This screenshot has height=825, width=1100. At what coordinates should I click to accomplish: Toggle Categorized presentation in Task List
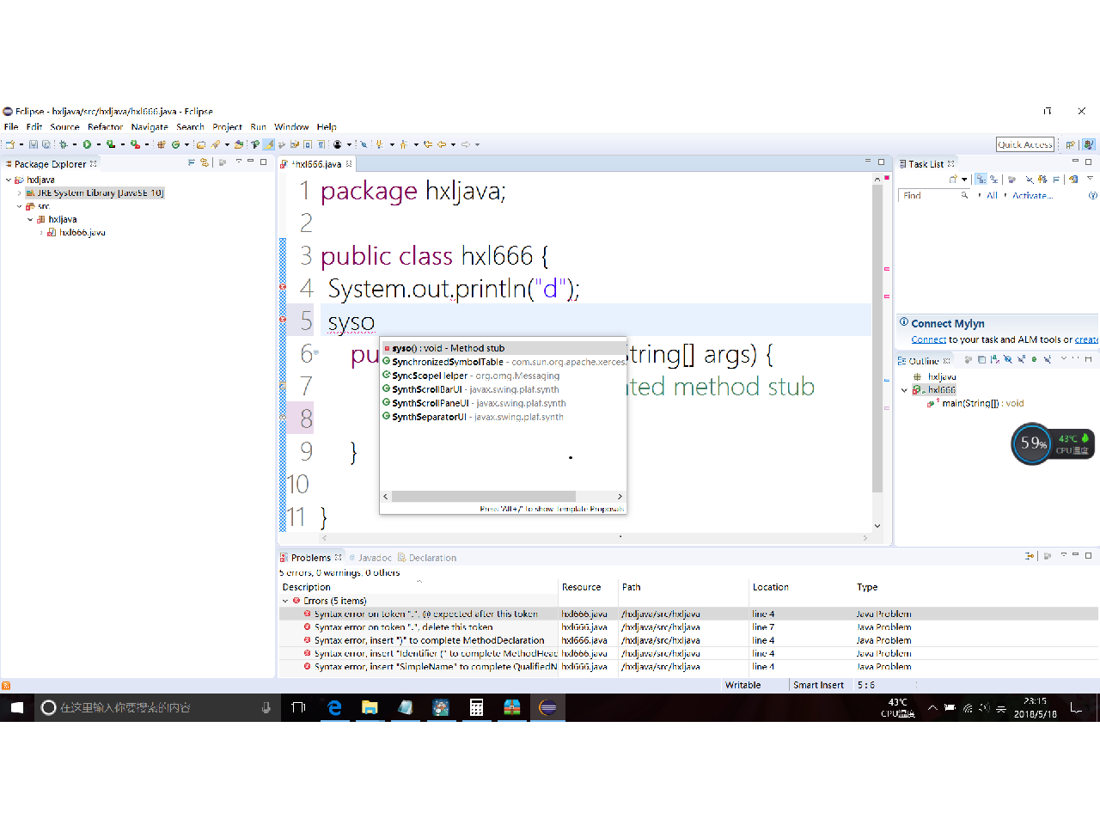[981, 179]
